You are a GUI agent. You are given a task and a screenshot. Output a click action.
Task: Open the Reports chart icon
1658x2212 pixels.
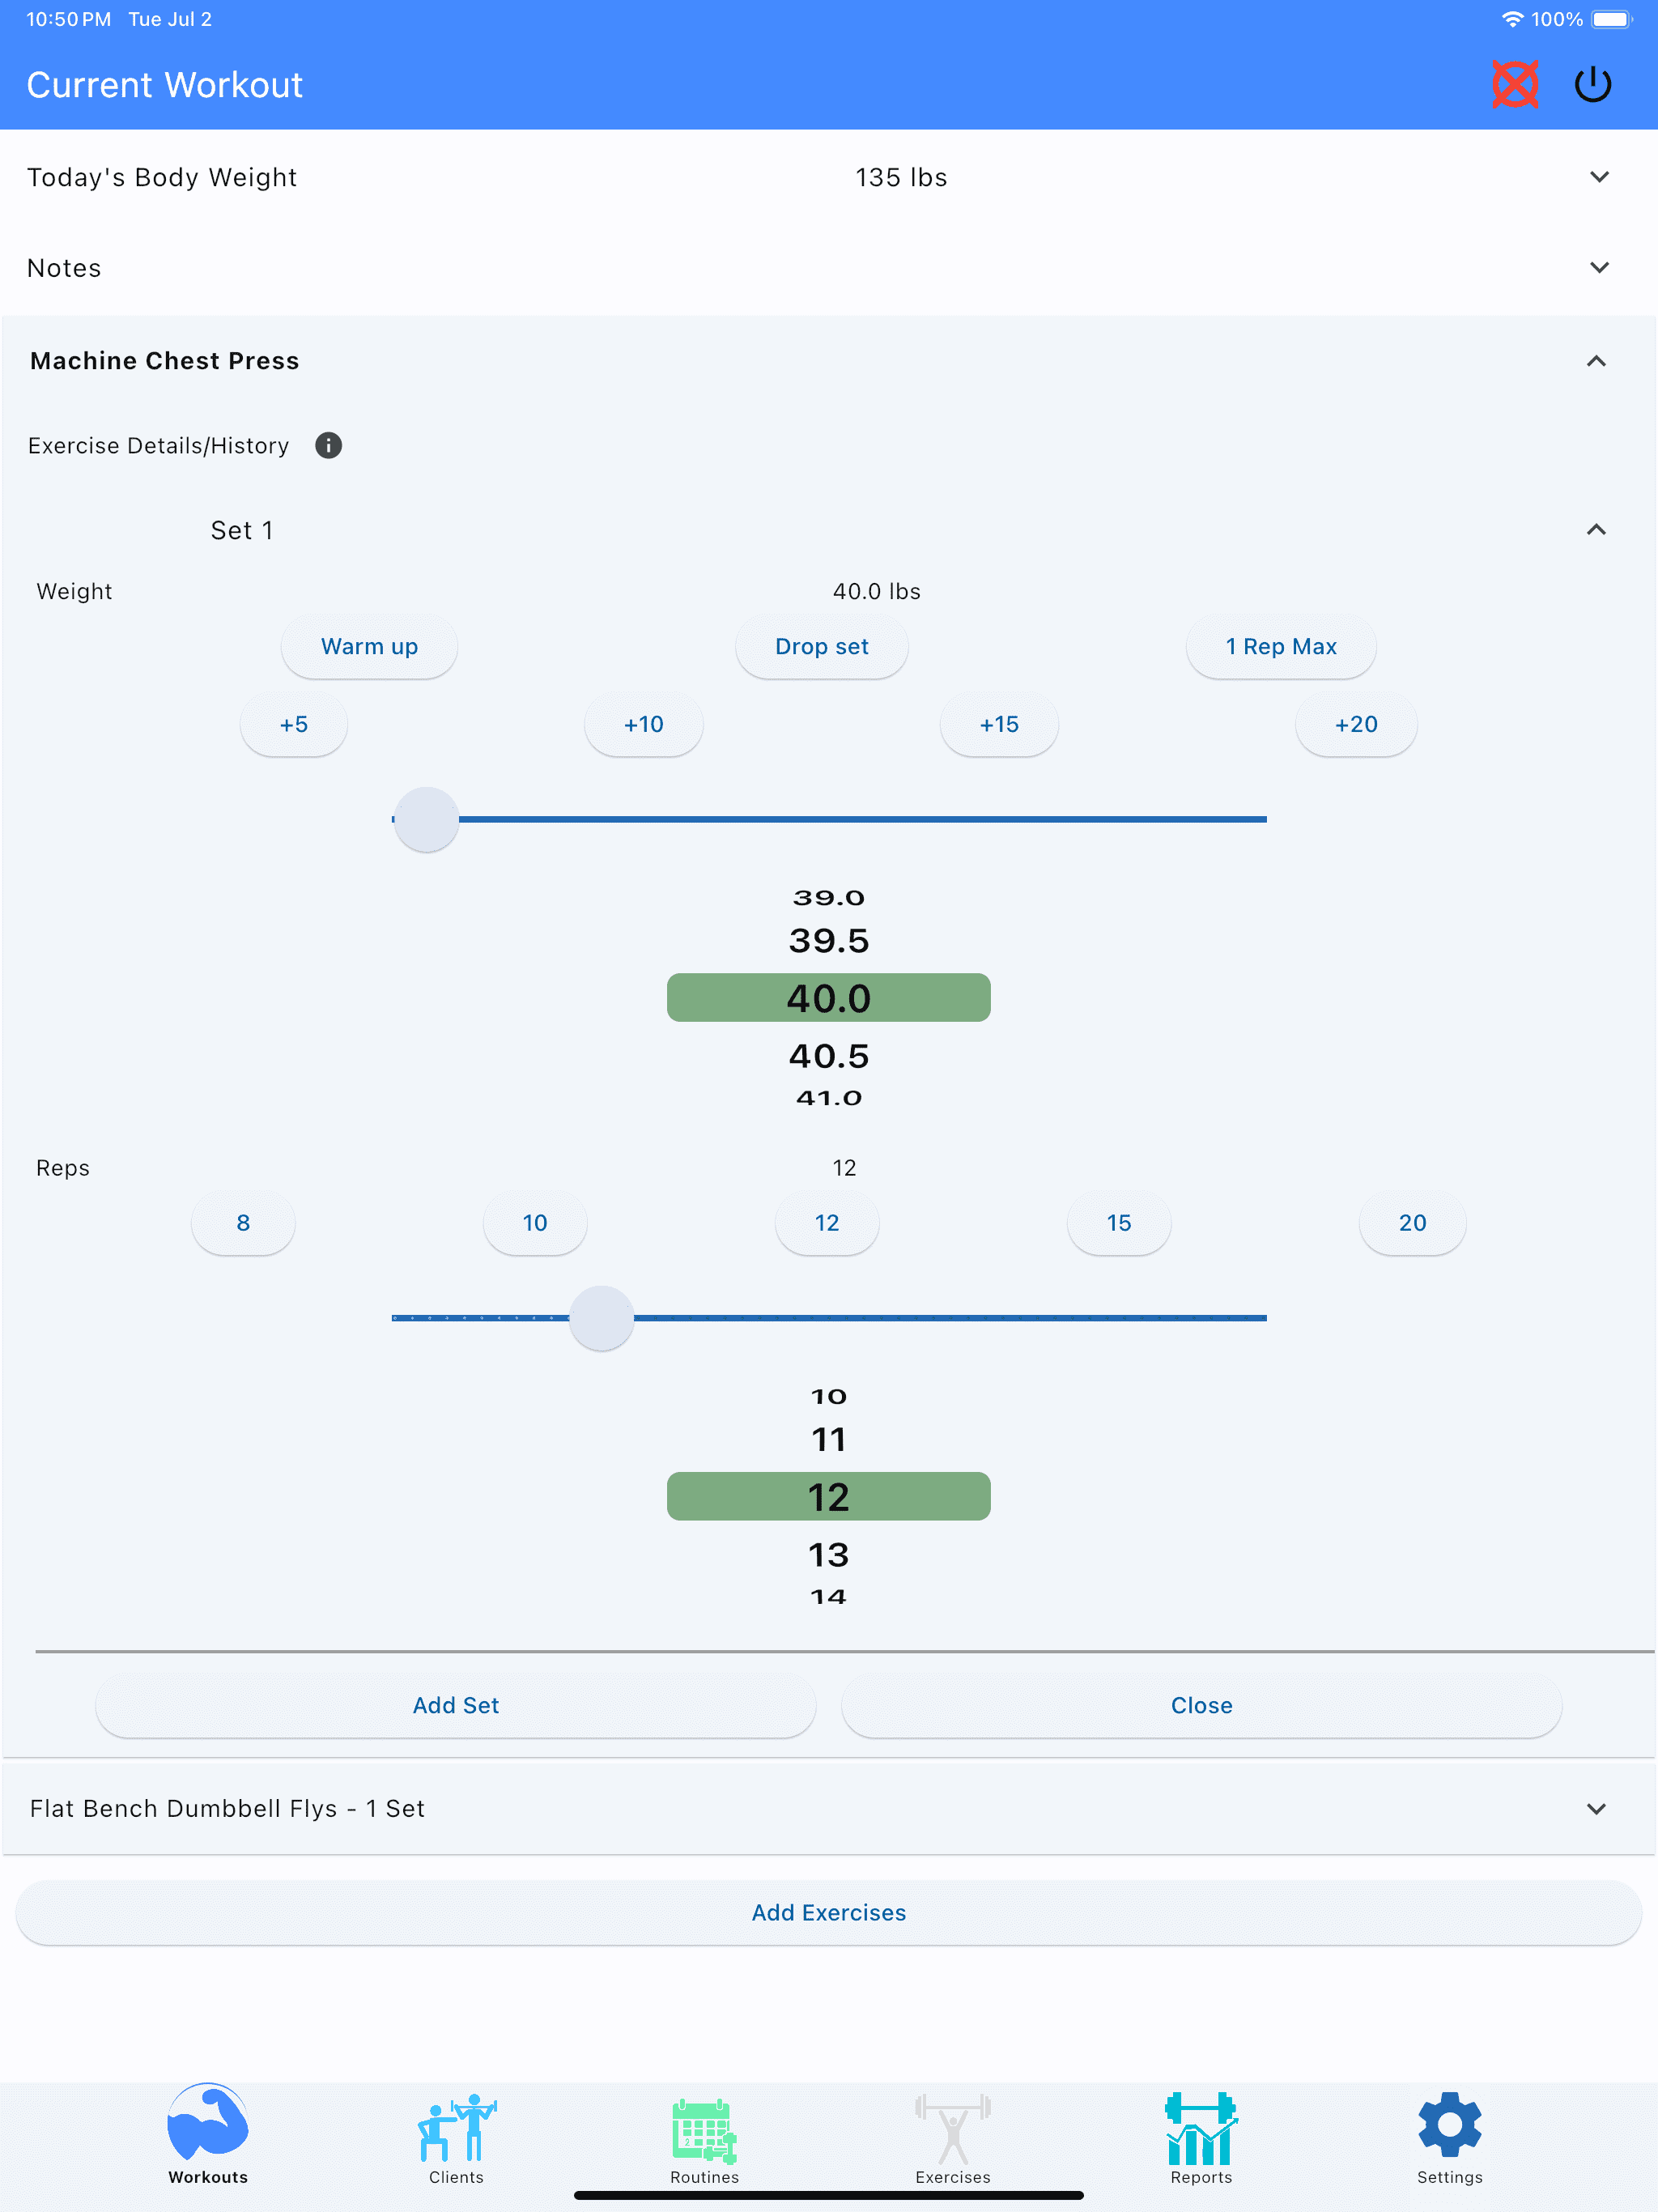(1201, 2128)
